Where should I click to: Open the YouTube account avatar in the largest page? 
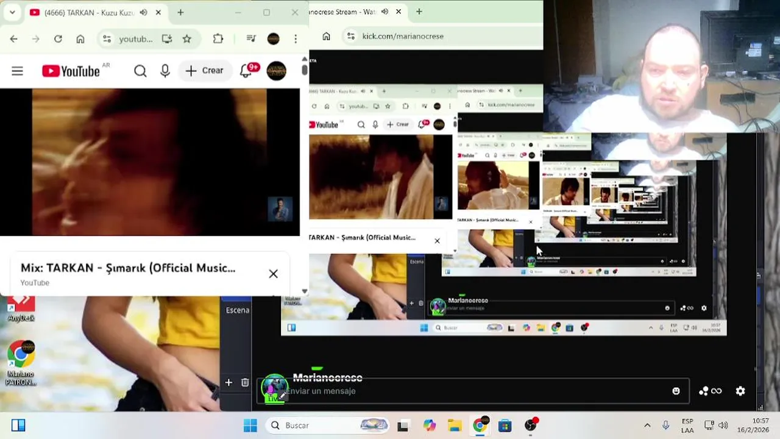pos(276,71)
